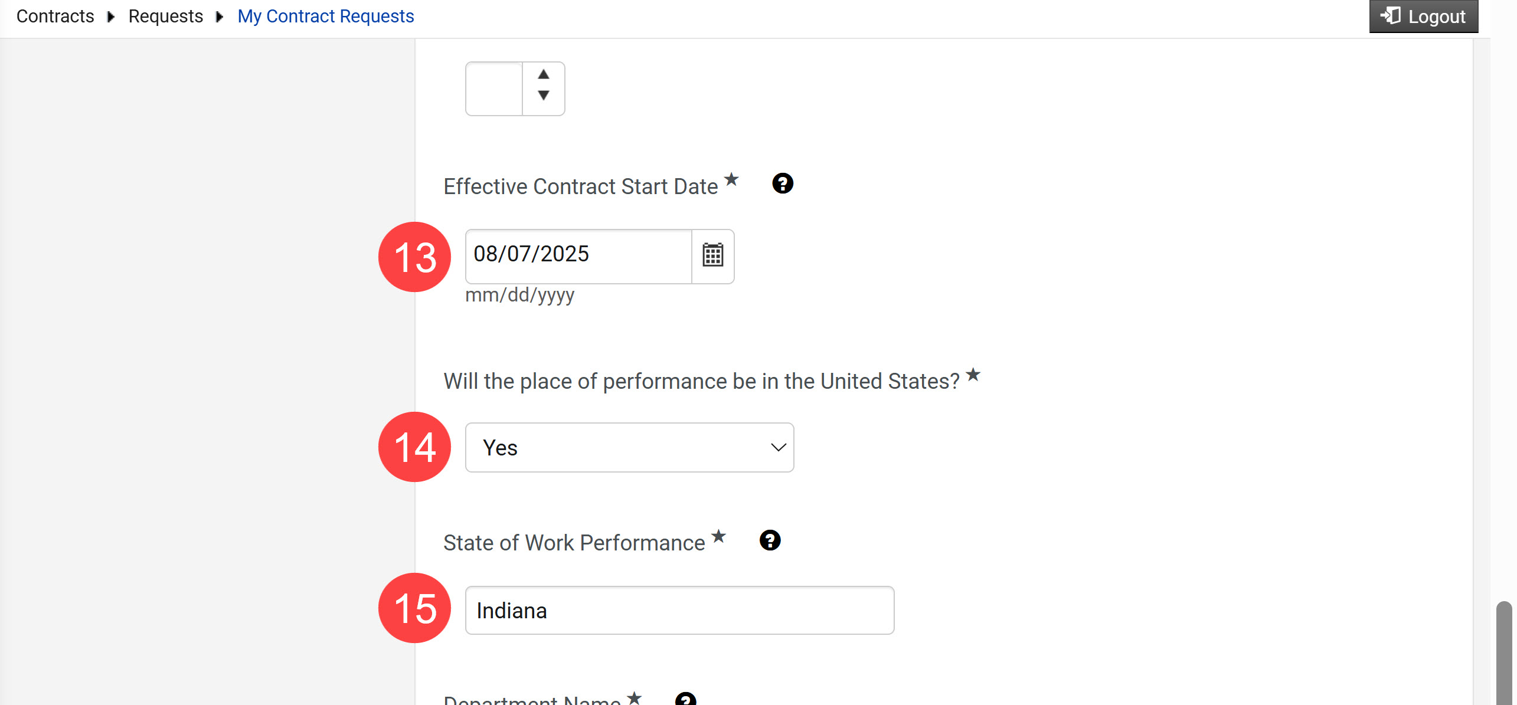The height and width of the screenshot is (705, 1517).
Task: Click the page vertical scrollbar thumb
Action: pos(1503,652)
